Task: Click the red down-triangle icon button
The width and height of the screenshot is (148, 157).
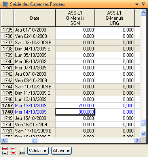Action: (13, 153)
